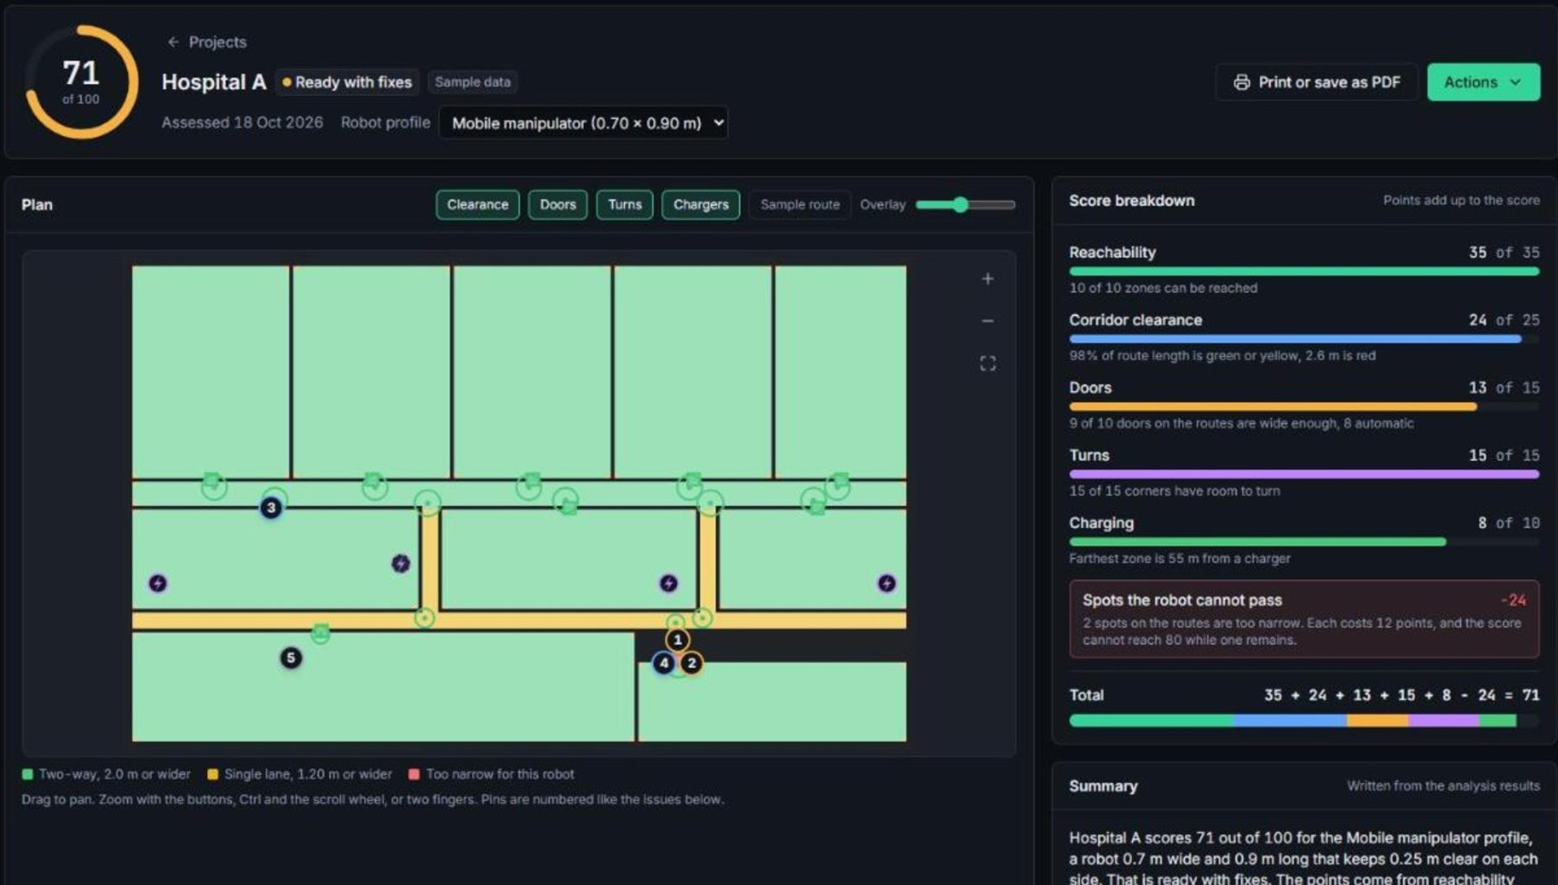Screen dimensions: 1558x885
Task: Click the Reachability score bar
Action: [1304, 272]
